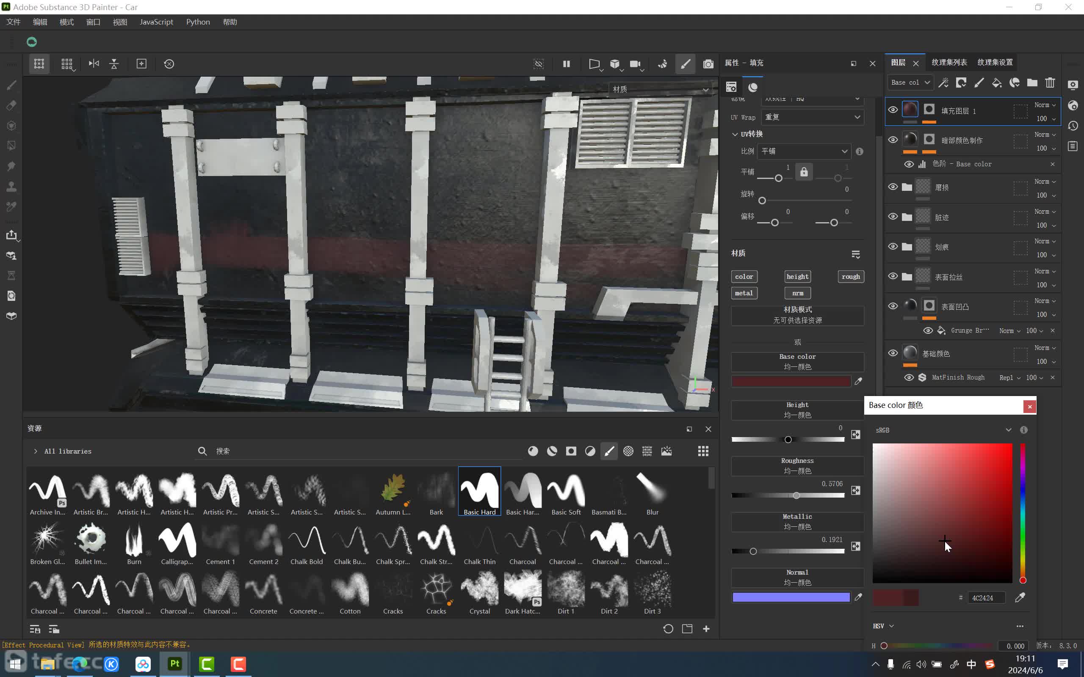Click the asset 搜索 search field
The image size is (1084, 677).
pos(358,451)
